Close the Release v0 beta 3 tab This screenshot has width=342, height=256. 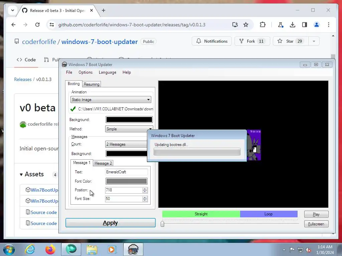click(x=92, y=10)
